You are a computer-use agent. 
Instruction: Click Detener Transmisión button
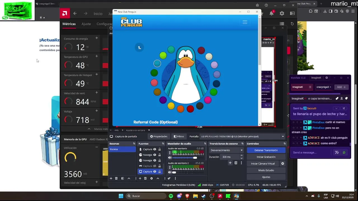coord(266,150)
